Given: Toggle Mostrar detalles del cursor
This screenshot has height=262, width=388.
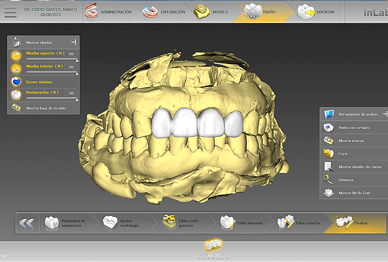Looking at the screenshot, I should tap(354, 167).
